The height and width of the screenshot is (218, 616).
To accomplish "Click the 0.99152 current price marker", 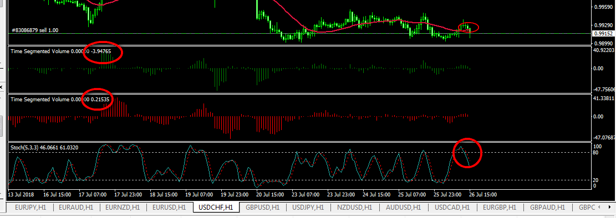I will (603, 34).
